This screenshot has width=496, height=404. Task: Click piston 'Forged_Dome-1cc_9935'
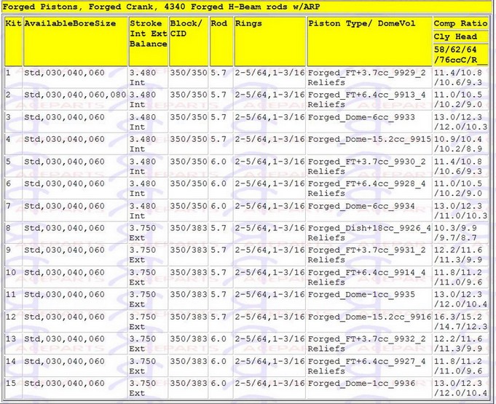(369, 299)
